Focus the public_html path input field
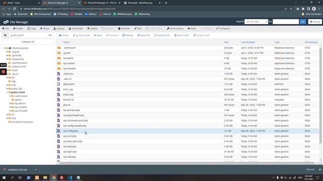This screenshot has width=323, height=181. point(27,35)
